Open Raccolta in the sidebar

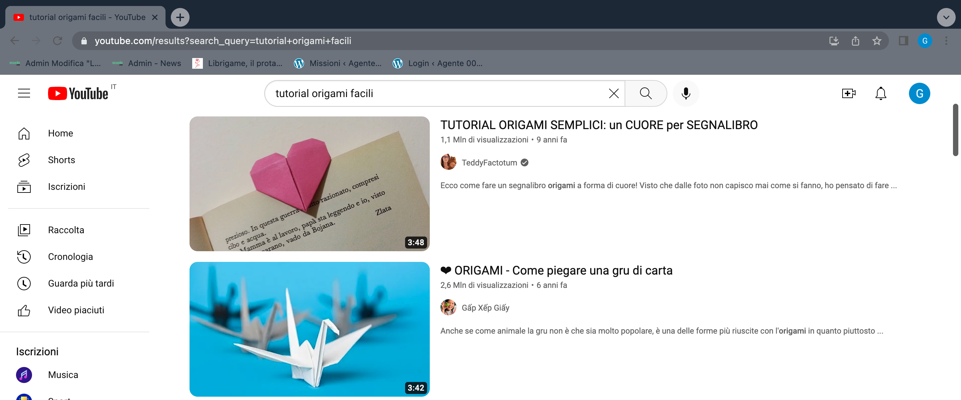click(x=78, y=230)
